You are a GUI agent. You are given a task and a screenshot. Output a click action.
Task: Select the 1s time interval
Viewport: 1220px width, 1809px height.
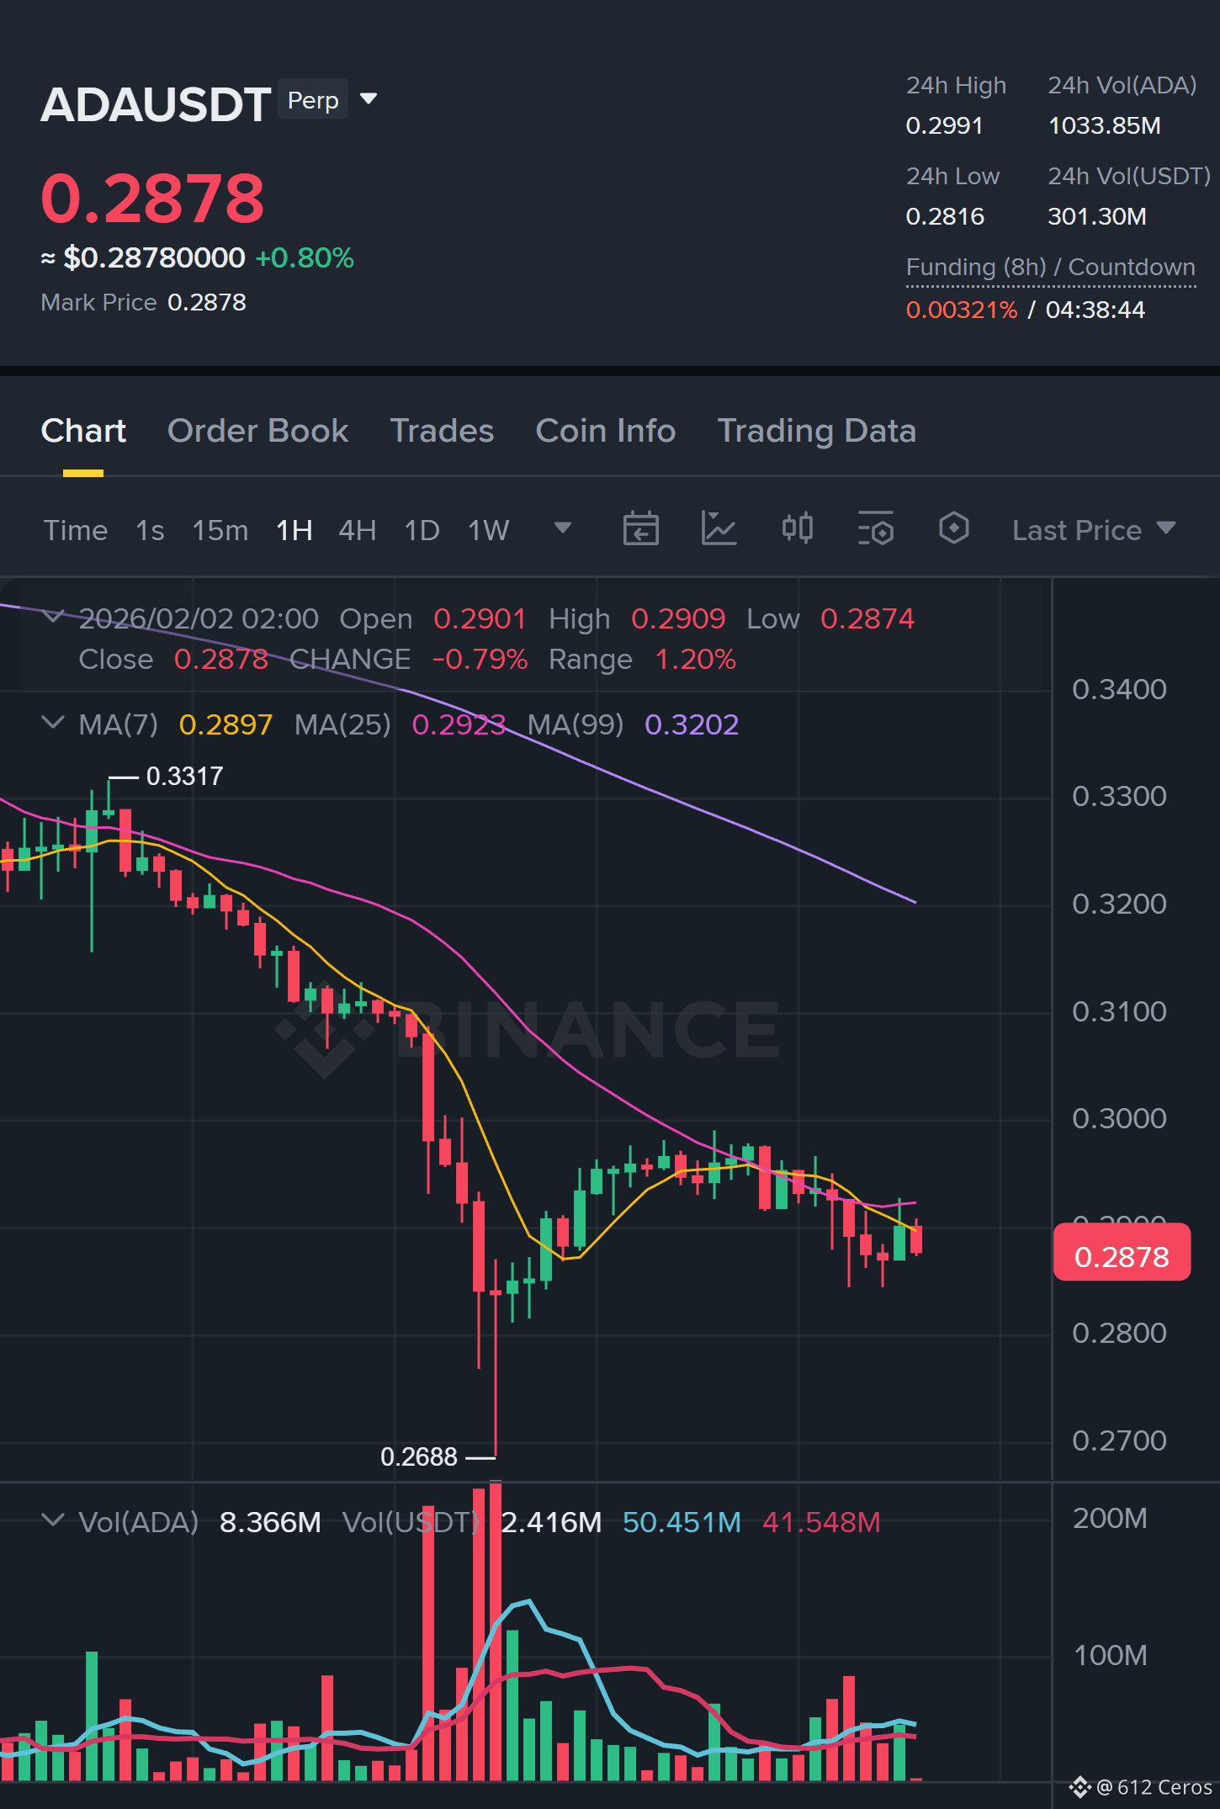pos(150,530)
